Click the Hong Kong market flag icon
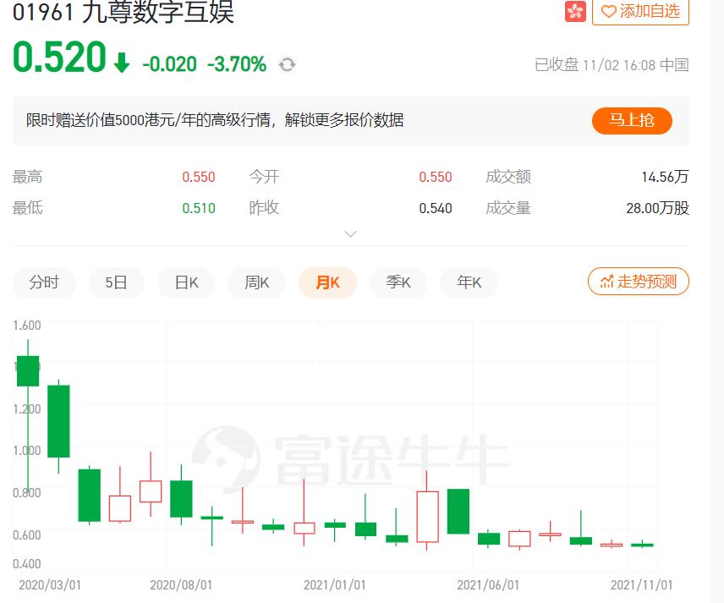Viewport: 724px width, 603px height. (575, 12)
